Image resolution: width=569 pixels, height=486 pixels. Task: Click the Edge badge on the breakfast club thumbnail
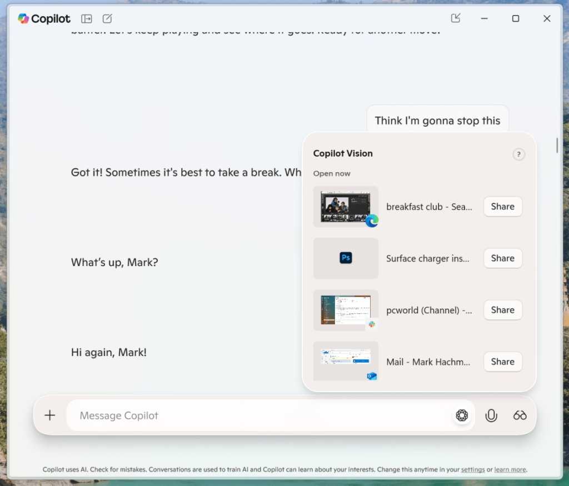[371, 221]
